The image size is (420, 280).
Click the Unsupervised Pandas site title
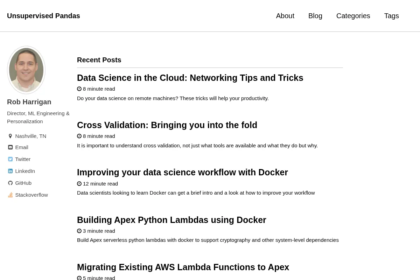coord(43,16)
